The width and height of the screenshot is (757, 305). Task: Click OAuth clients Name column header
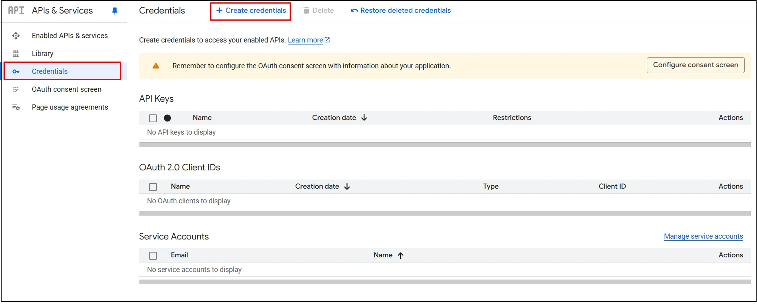tap(180, 186)
